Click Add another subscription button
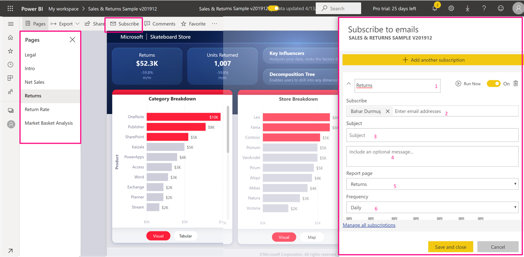 (x=433, y=60)
